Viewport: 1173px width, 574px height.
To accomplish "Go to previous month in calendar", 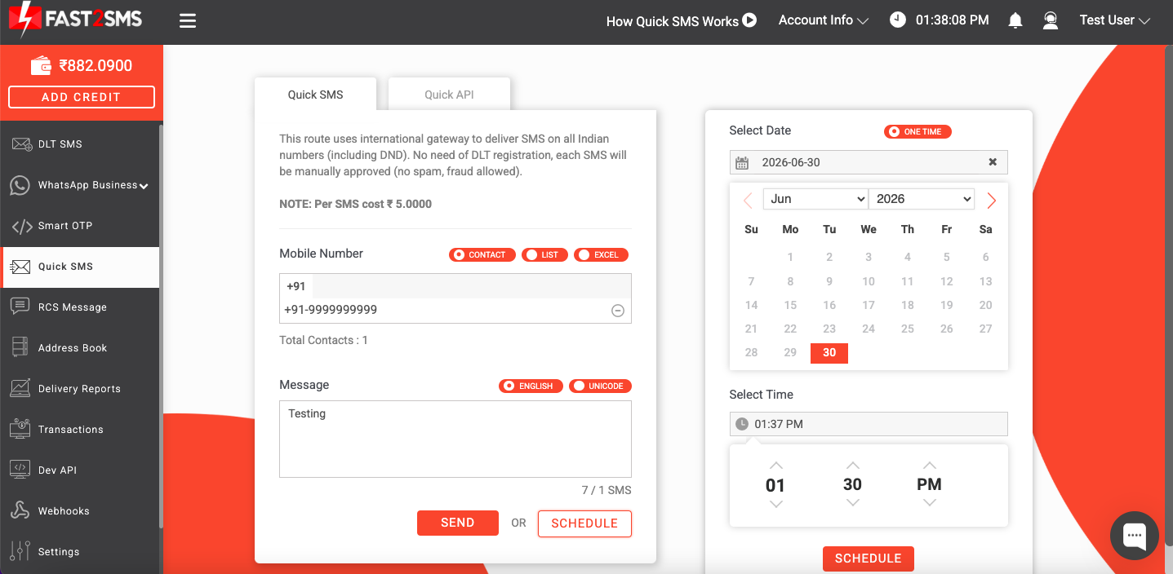I will pyautogui.click(x=748, y=201).
